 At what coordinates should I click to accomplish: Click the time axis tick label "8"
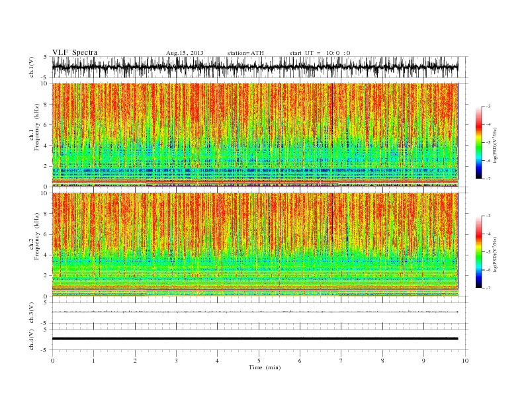point(382,361)
